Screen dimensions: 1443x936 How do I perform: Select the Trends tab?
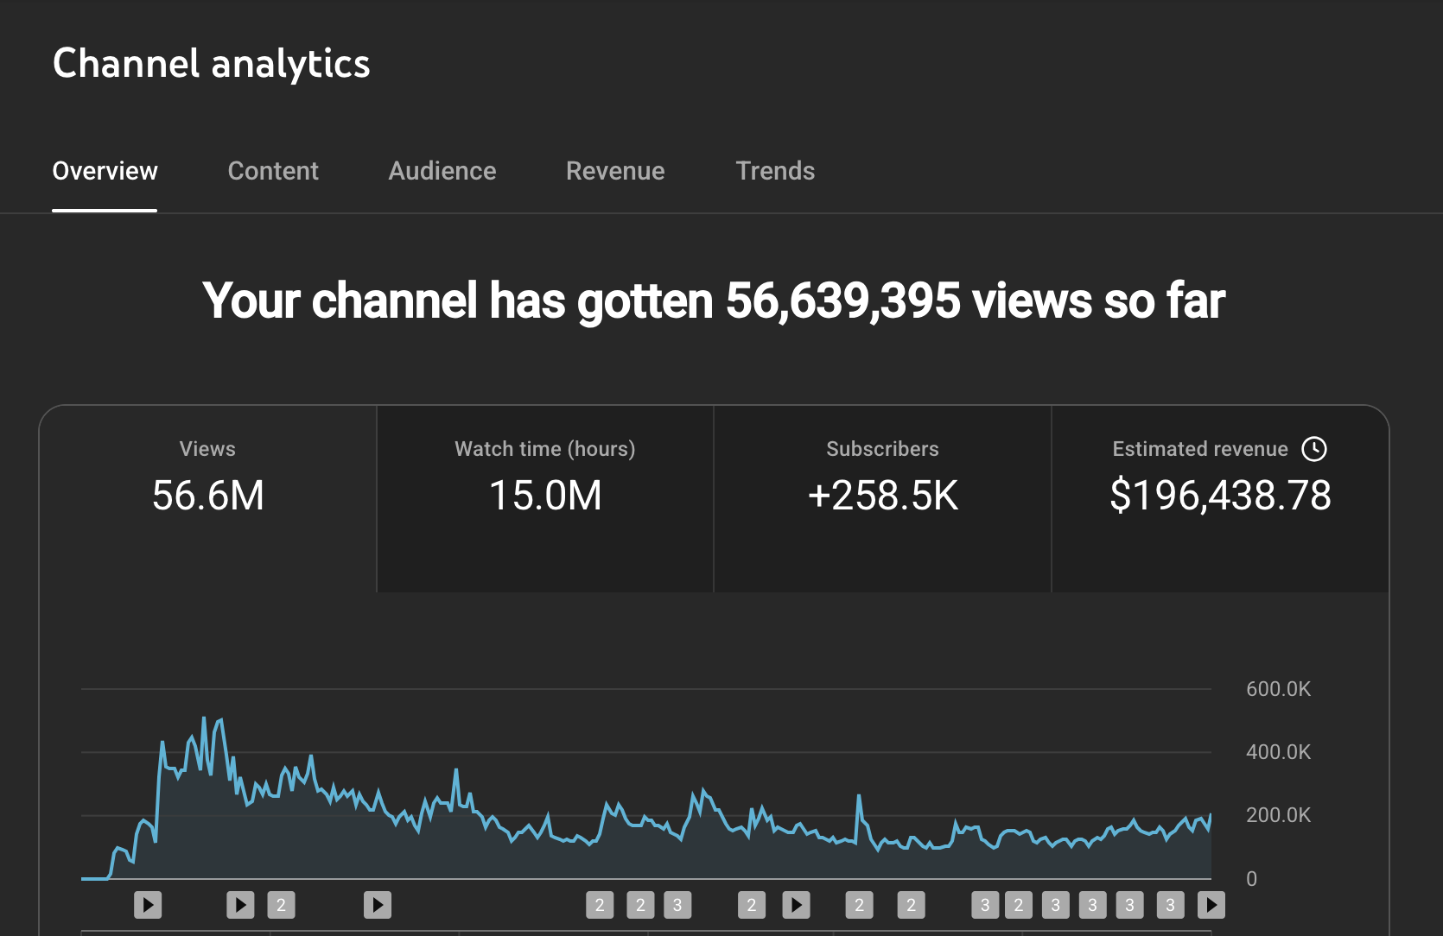pos(775,171)
